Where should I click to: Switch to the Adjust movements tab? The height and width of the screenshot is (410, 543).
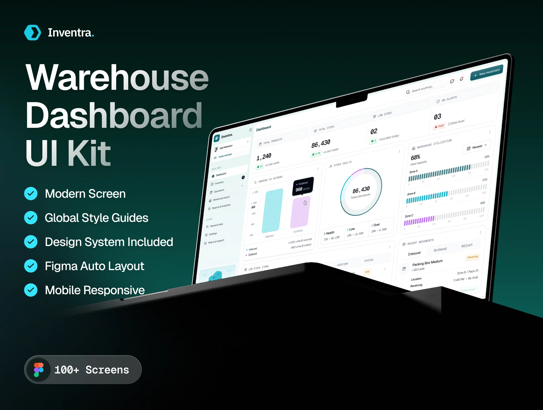467,245
